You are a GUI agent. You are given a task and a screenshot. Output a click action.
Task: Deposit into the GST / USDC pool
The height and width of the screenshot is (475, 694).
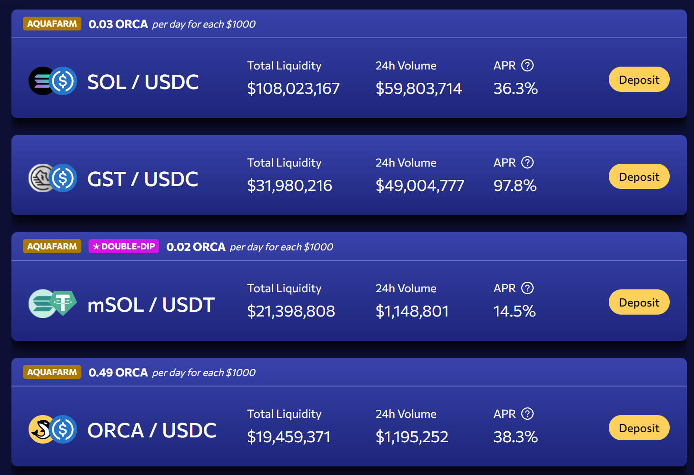point(639,177)
